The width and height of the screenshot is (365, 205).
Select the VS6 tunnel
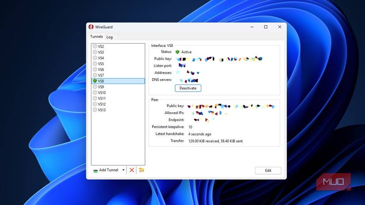click(x=118, y=69)
